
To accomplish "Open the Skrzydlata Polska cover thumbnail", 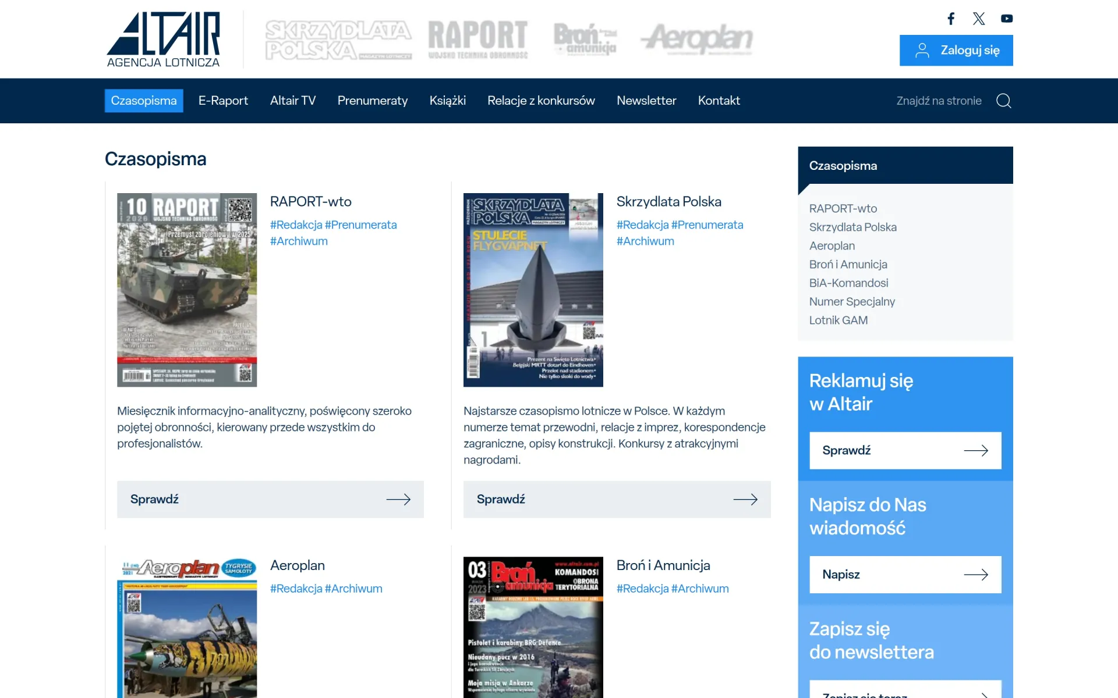I will click(533, 290).
